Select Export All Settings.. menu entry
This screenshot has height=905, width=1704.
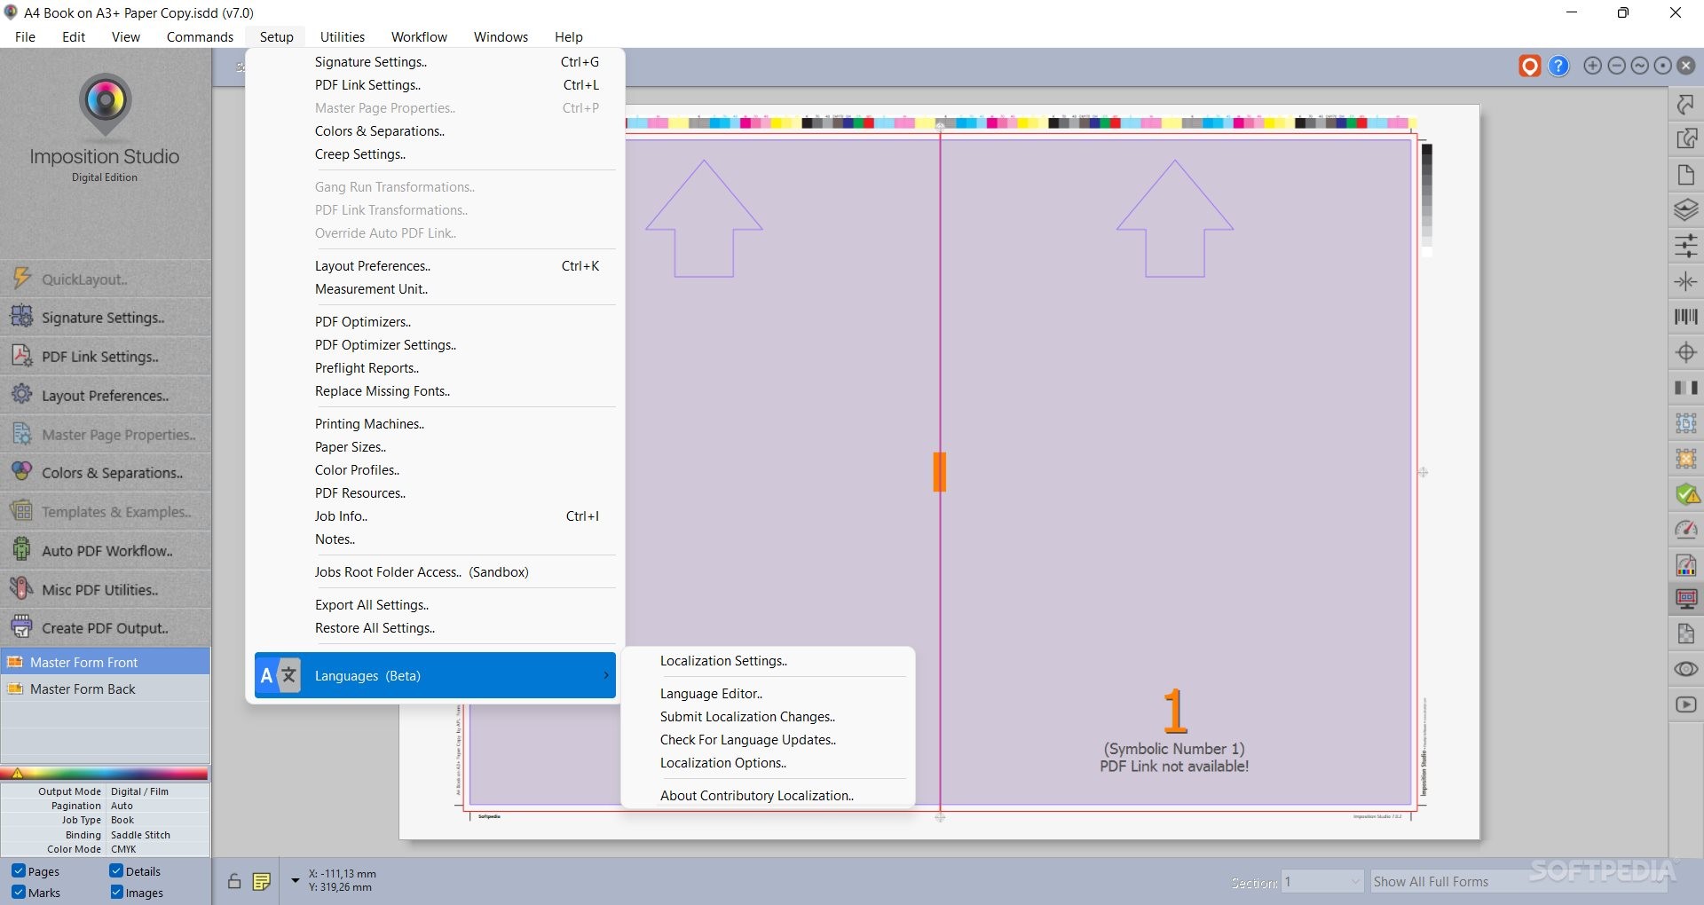point(372,605)
